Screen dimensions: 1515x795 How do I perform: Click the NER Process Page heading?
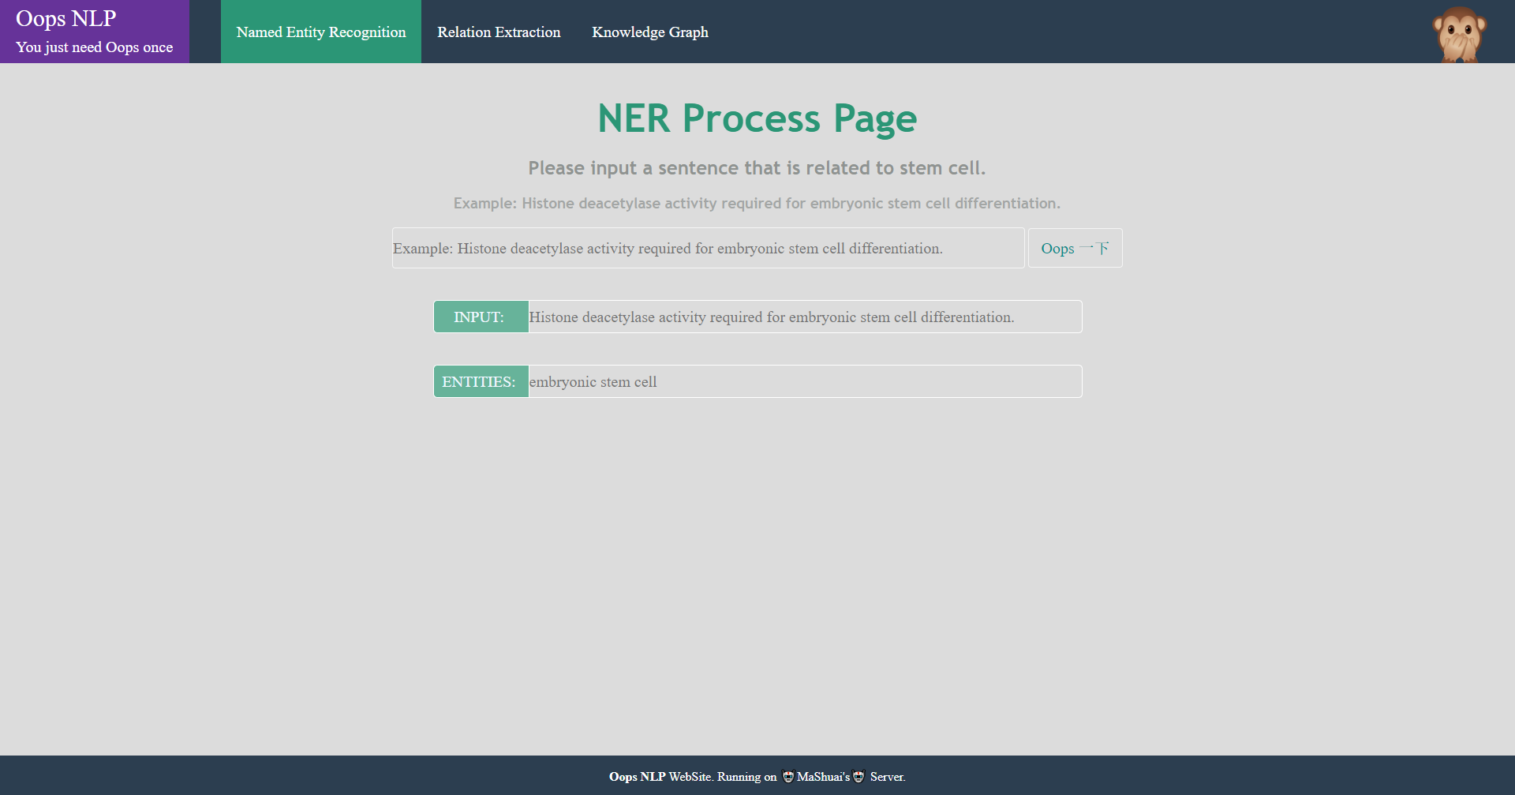(x=757, y=118)
